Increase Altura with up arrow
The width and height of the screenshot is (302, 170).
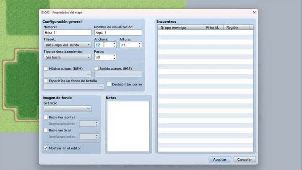coord(139,44)
